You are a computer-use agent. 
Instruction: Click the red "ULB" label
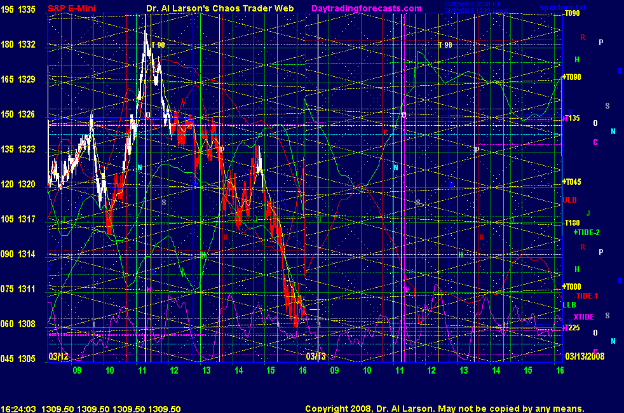coord(569,200)
